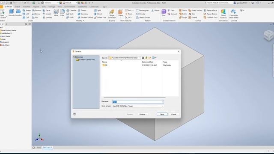This screenshot has height=154, width=274.
Task: Click the UCS tool
Action: pos(128,18)
